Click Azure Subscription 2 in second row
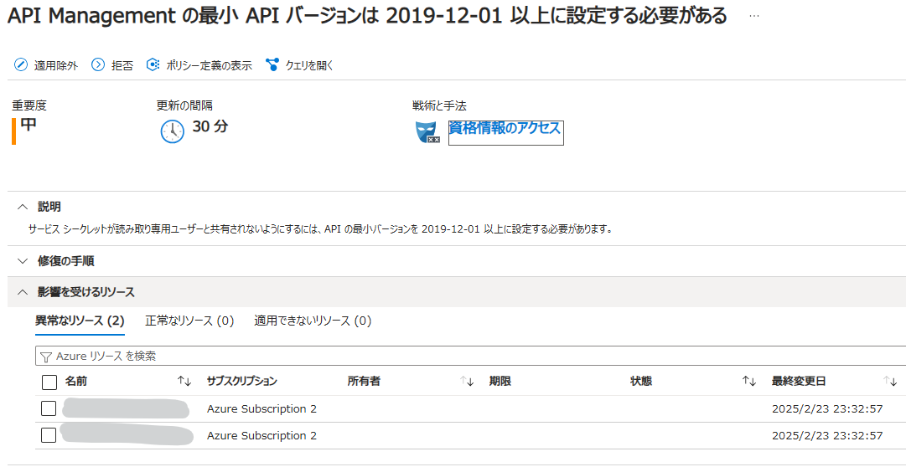This screenshot has height=467, width=906. click(261, 435)
